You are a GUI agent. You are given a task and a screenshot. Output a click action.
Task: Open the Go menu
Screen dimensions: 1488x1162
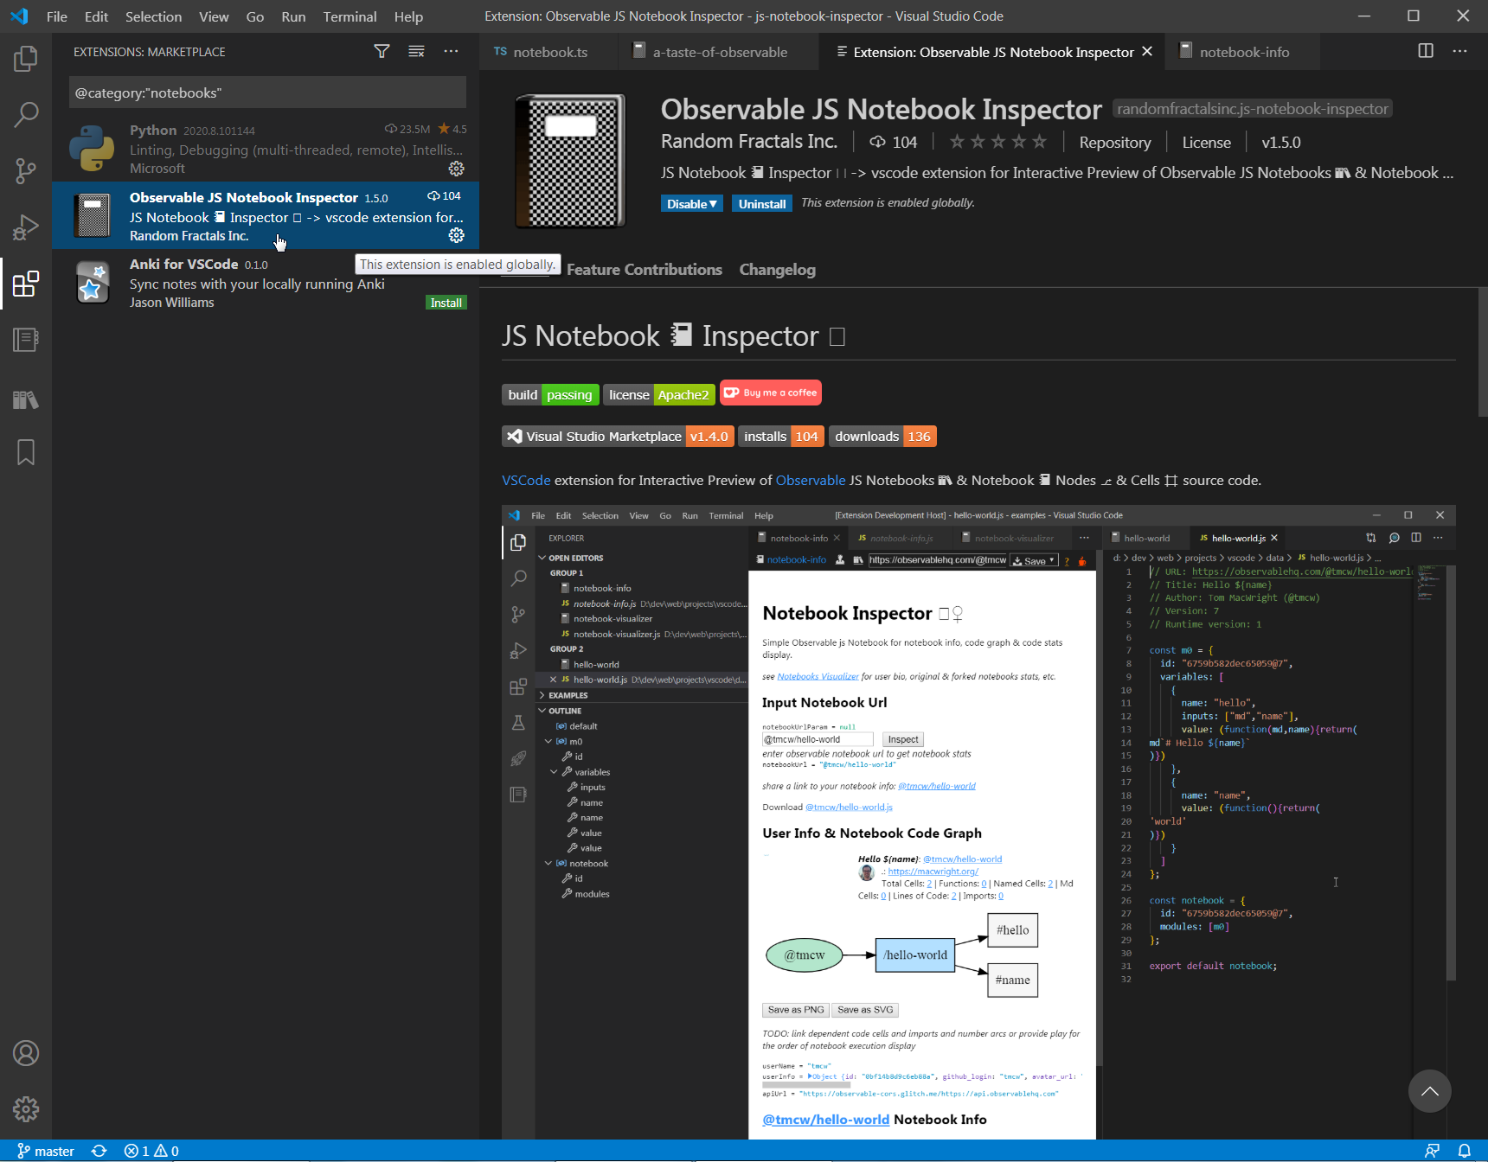click(255, 16)
